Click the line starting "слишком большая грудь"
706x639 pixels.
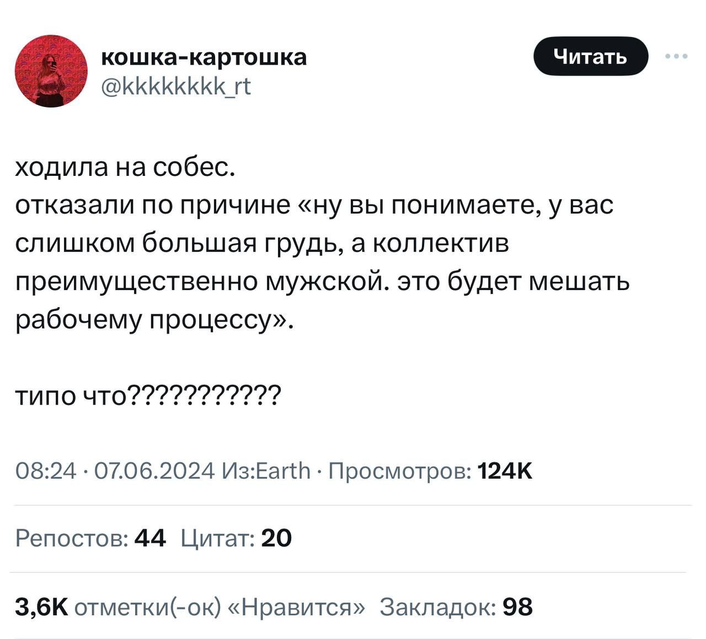click(262, 243)
